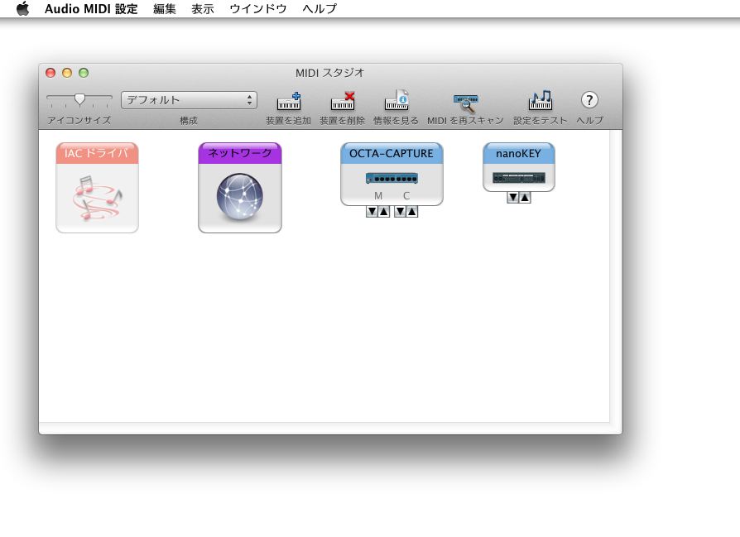Open the 編集 menu
This screenshot has height=537, width=740.
tap(165, 8)
